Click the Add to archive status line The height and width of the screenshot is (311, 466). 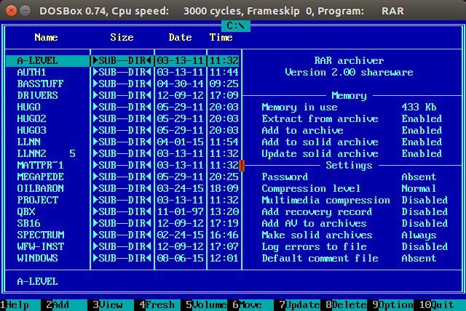(352, 131)
